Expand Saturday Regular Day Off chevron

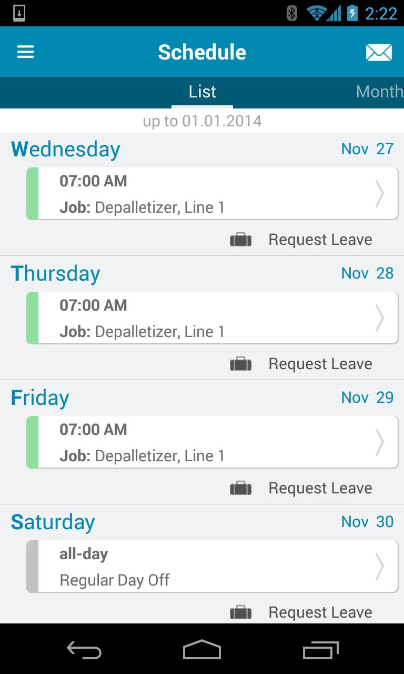(x=379, y=567)
